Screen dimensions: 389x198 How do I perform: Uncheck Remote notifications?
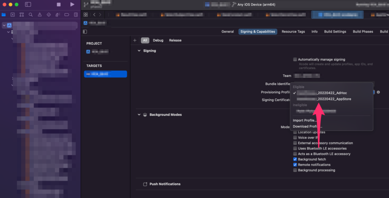[x=295, y=165]
